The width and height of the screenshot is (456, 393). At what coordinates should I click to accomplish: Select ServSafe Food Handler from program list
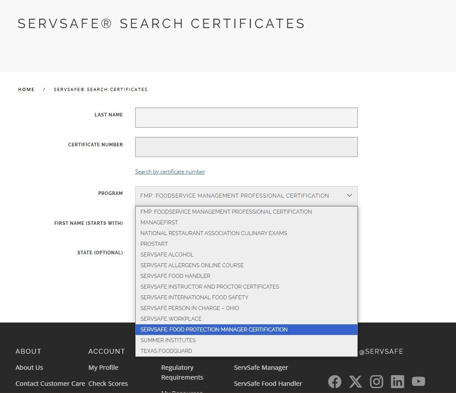pyautogui.click(x=175, y=276)
